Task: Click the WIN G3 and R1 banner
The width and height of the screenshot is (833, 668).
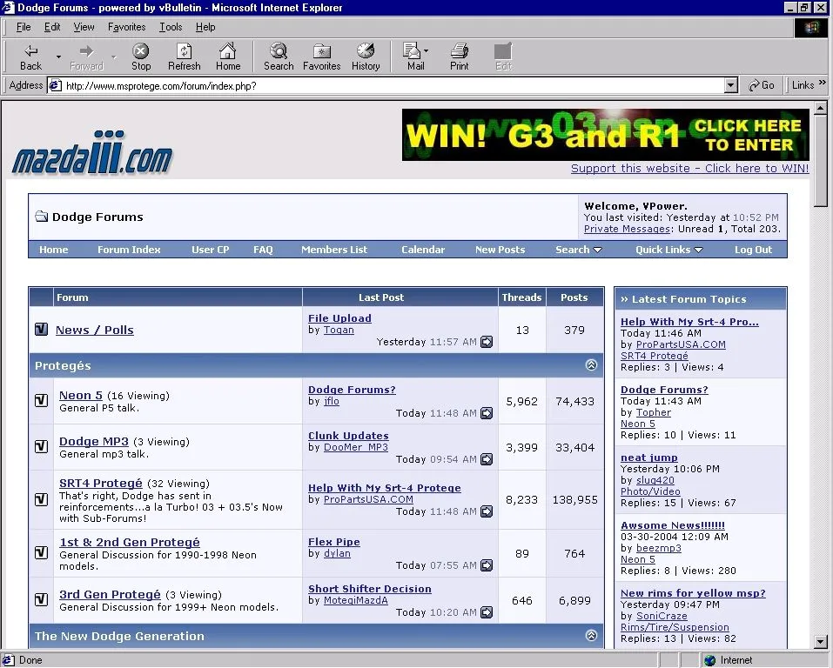Action: pyautogui.click(x=605, y=135)
